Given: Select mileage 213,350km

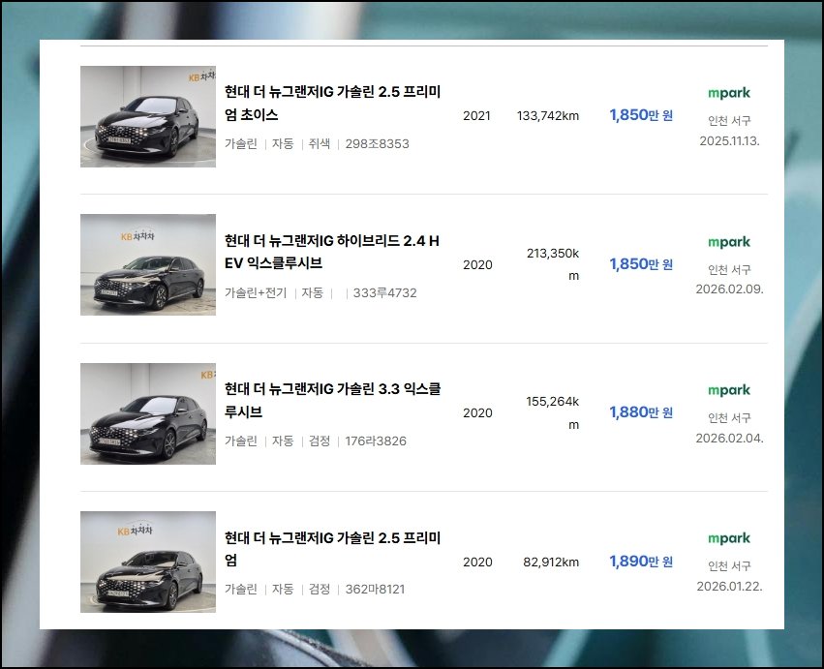Looking at the screenshot, I should [x=553, y=264].
